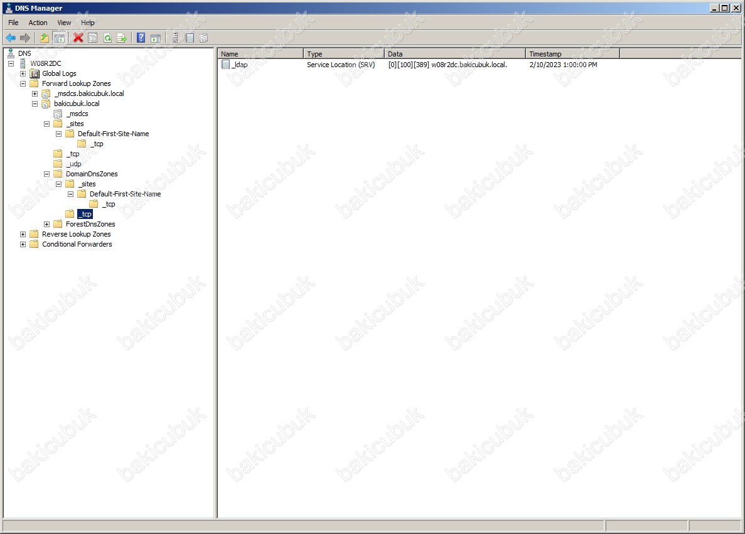Viewport: 745px width, 534px height.
Task: Open the Help menu
Action: pos(87,23)
